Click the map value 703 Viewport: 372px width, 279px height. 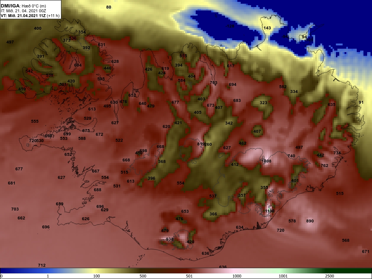coord(15,209)
